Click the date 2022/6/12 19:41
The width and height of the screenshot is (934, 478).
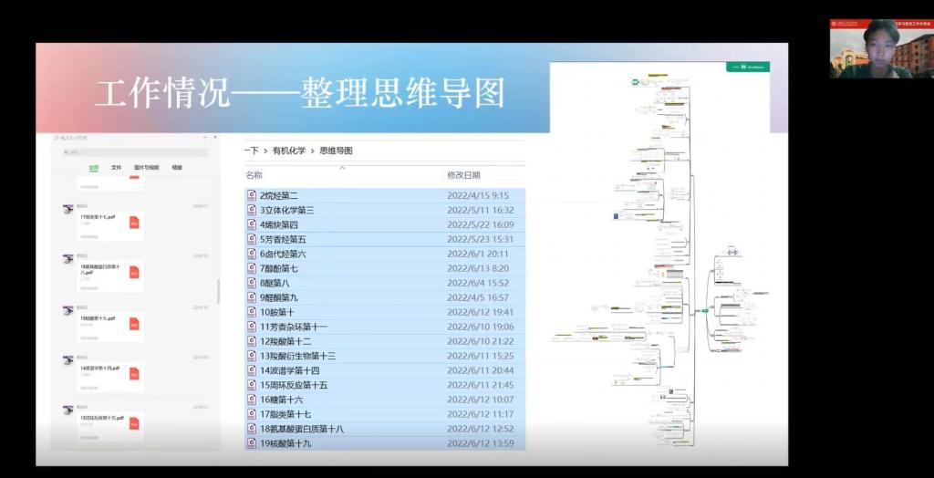tap(480, 312)
